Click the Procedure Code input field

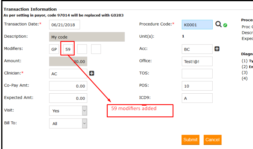click(x=197, y=25)
